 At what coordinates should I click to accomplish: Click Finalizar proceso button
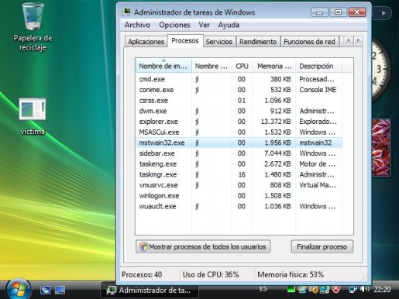point(322,246)
